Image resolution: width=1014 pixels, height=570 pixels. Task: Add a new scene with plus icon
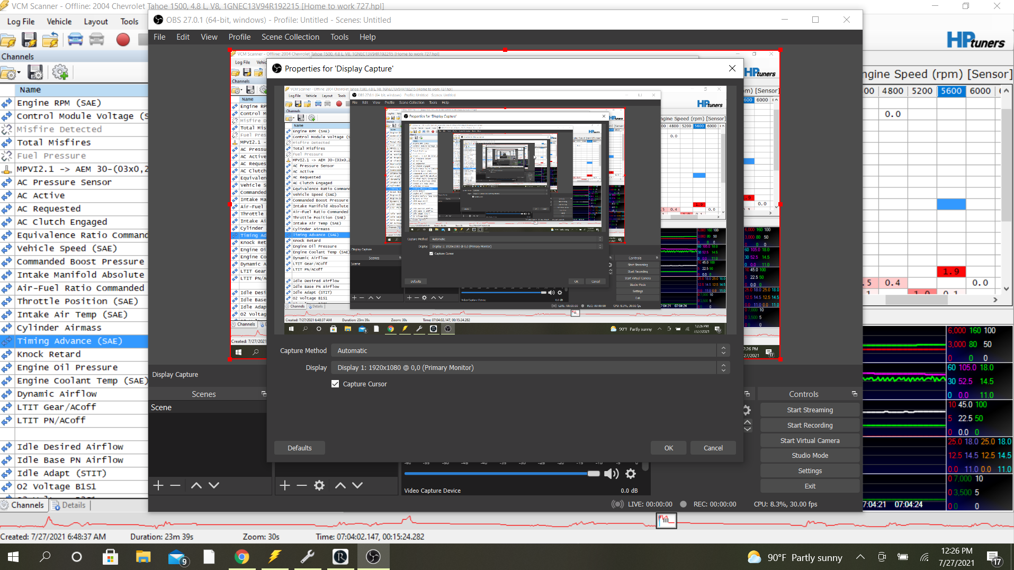pyautogui.click(x=158, y=485)
